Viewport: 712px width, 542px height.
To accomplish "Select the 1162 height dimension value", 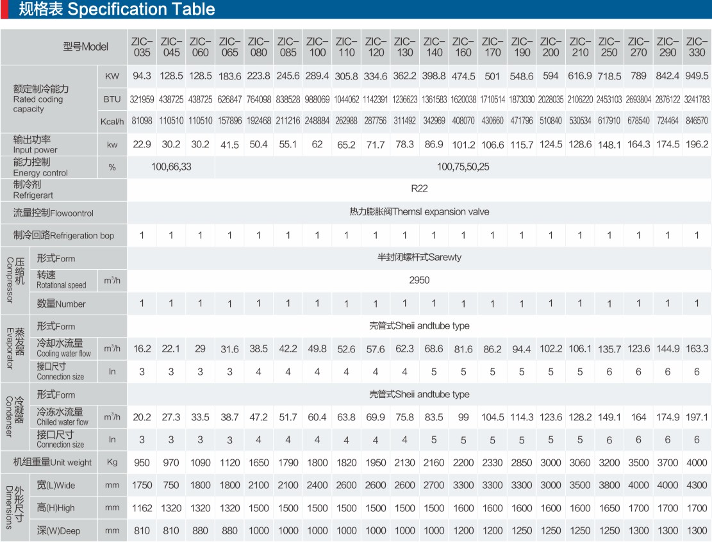I will tap(142, 508).
